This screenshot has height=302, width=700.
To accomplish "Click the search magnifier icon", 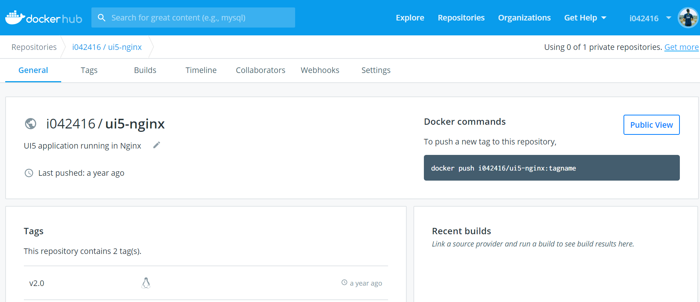I will [x=101, y=18].
